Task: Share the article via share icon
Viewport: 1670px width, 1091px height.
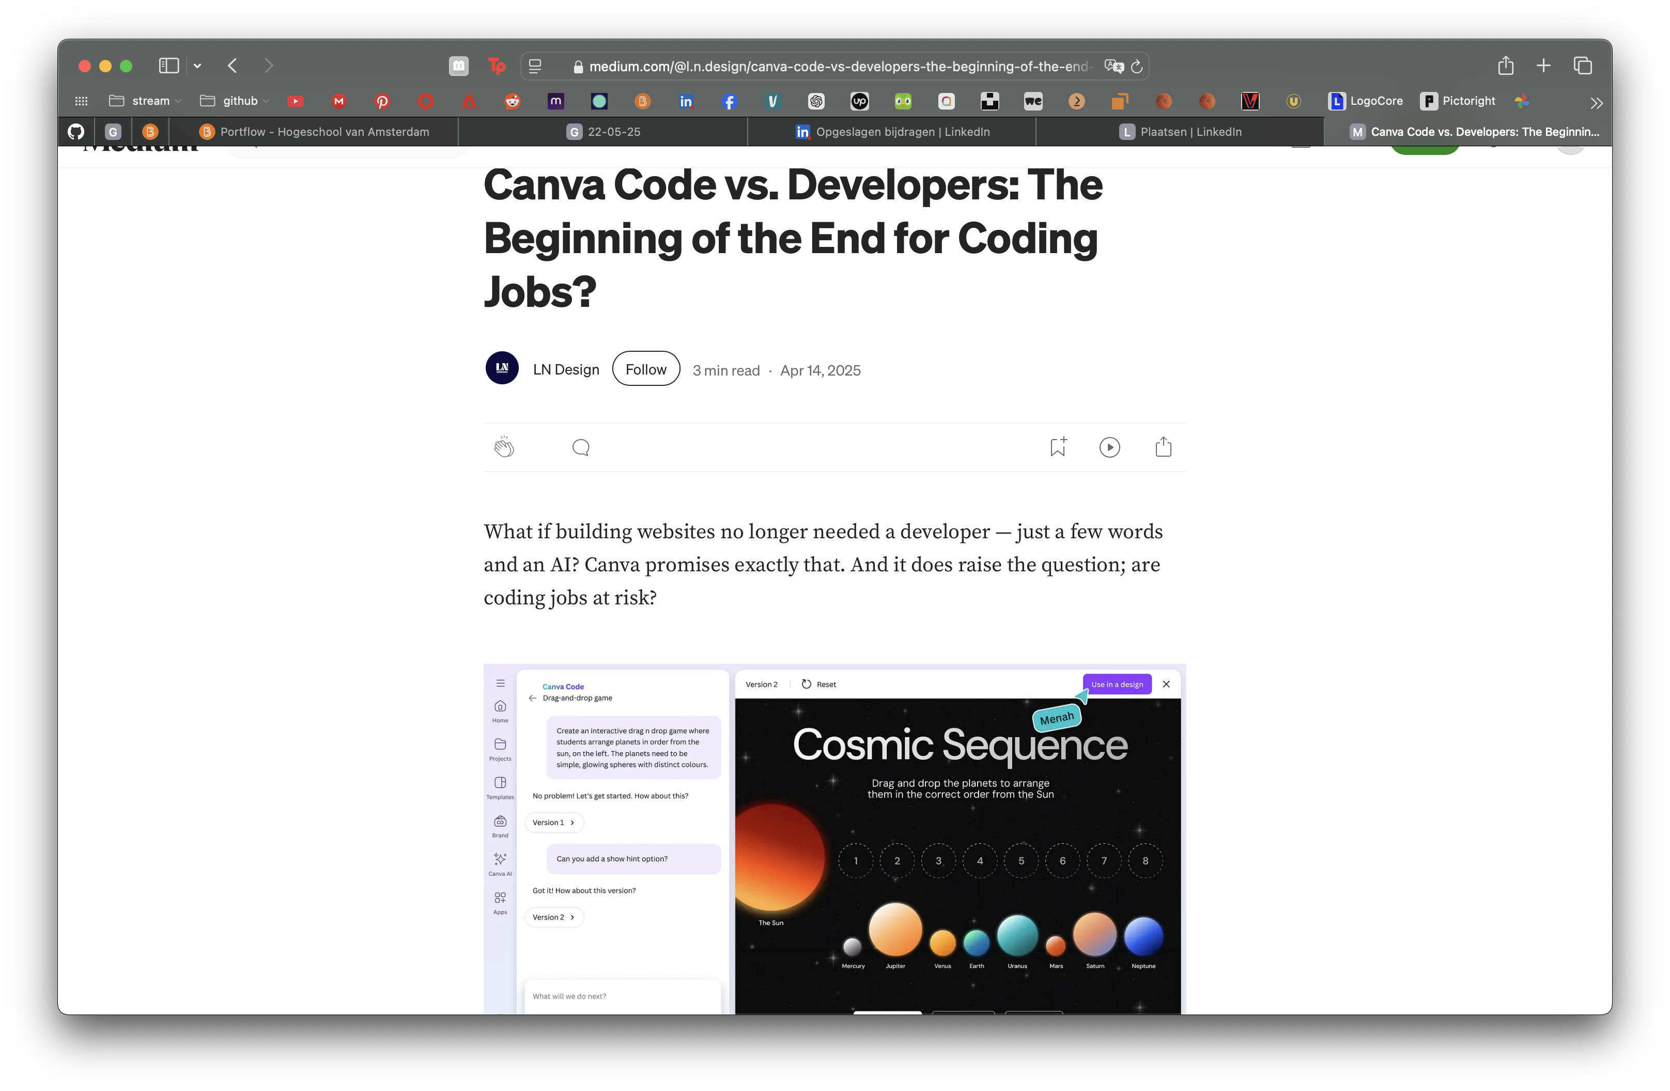Action: click(1163, 446)
